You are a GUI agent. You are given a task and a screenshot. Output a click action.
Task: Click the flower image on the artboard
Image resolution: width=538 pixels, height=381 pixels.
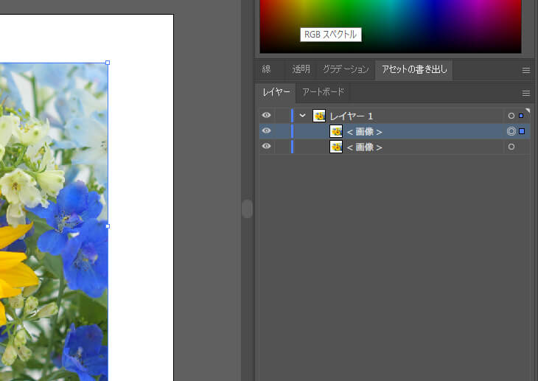(54, 222)
